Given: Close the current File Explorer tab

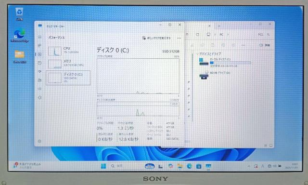Looking at the screenshot, I should 209,26.
